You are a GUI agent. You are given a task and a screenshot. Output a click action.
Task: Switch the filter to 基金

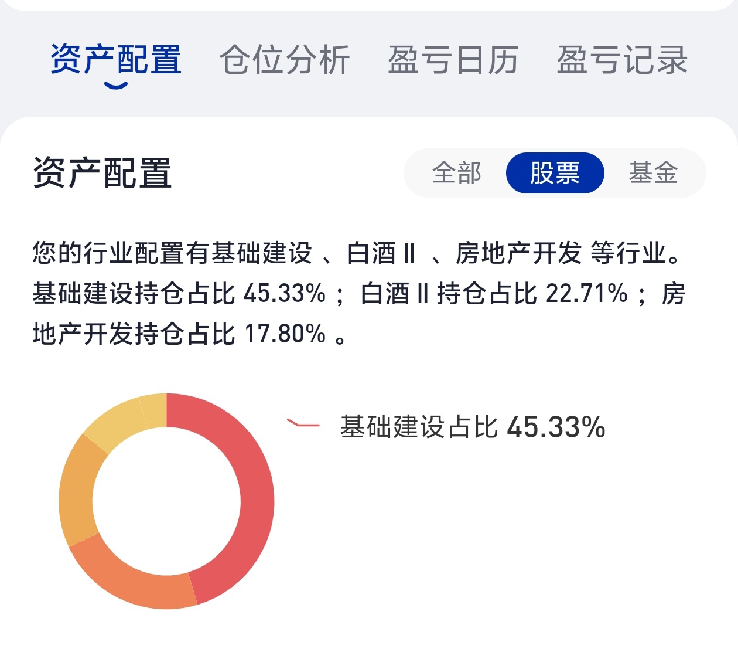pyautogui.click(x=653, y=173)
